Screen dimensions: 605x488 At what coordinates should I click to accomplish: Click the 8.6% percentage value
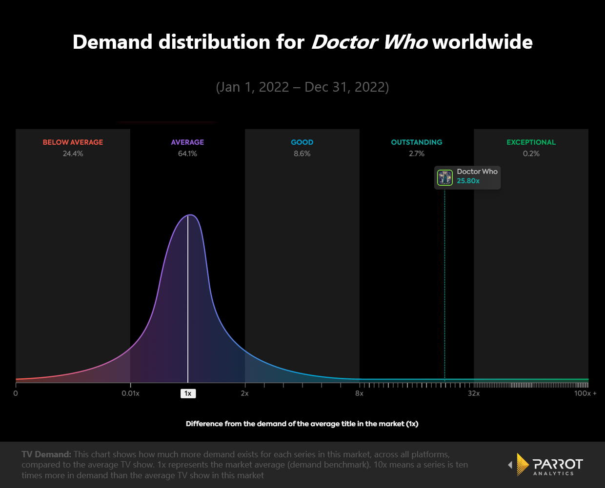[x=302, y=154]
